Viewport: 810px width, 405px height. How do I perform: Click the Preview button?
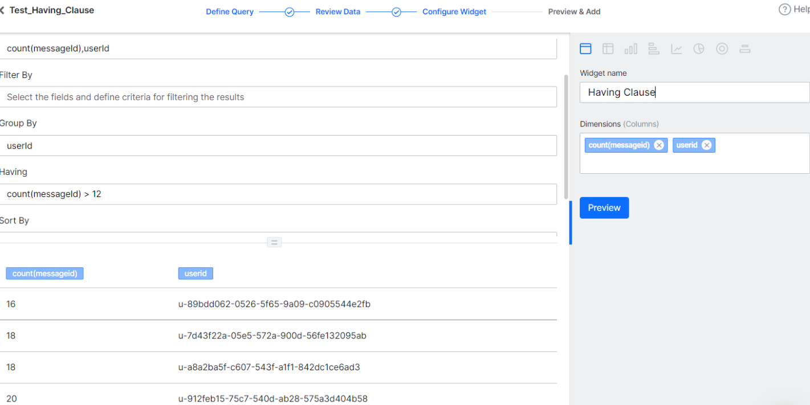[x=604, y=207]
